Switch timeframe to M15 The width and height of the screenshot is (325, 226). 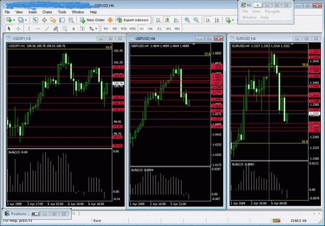[124, 29]
